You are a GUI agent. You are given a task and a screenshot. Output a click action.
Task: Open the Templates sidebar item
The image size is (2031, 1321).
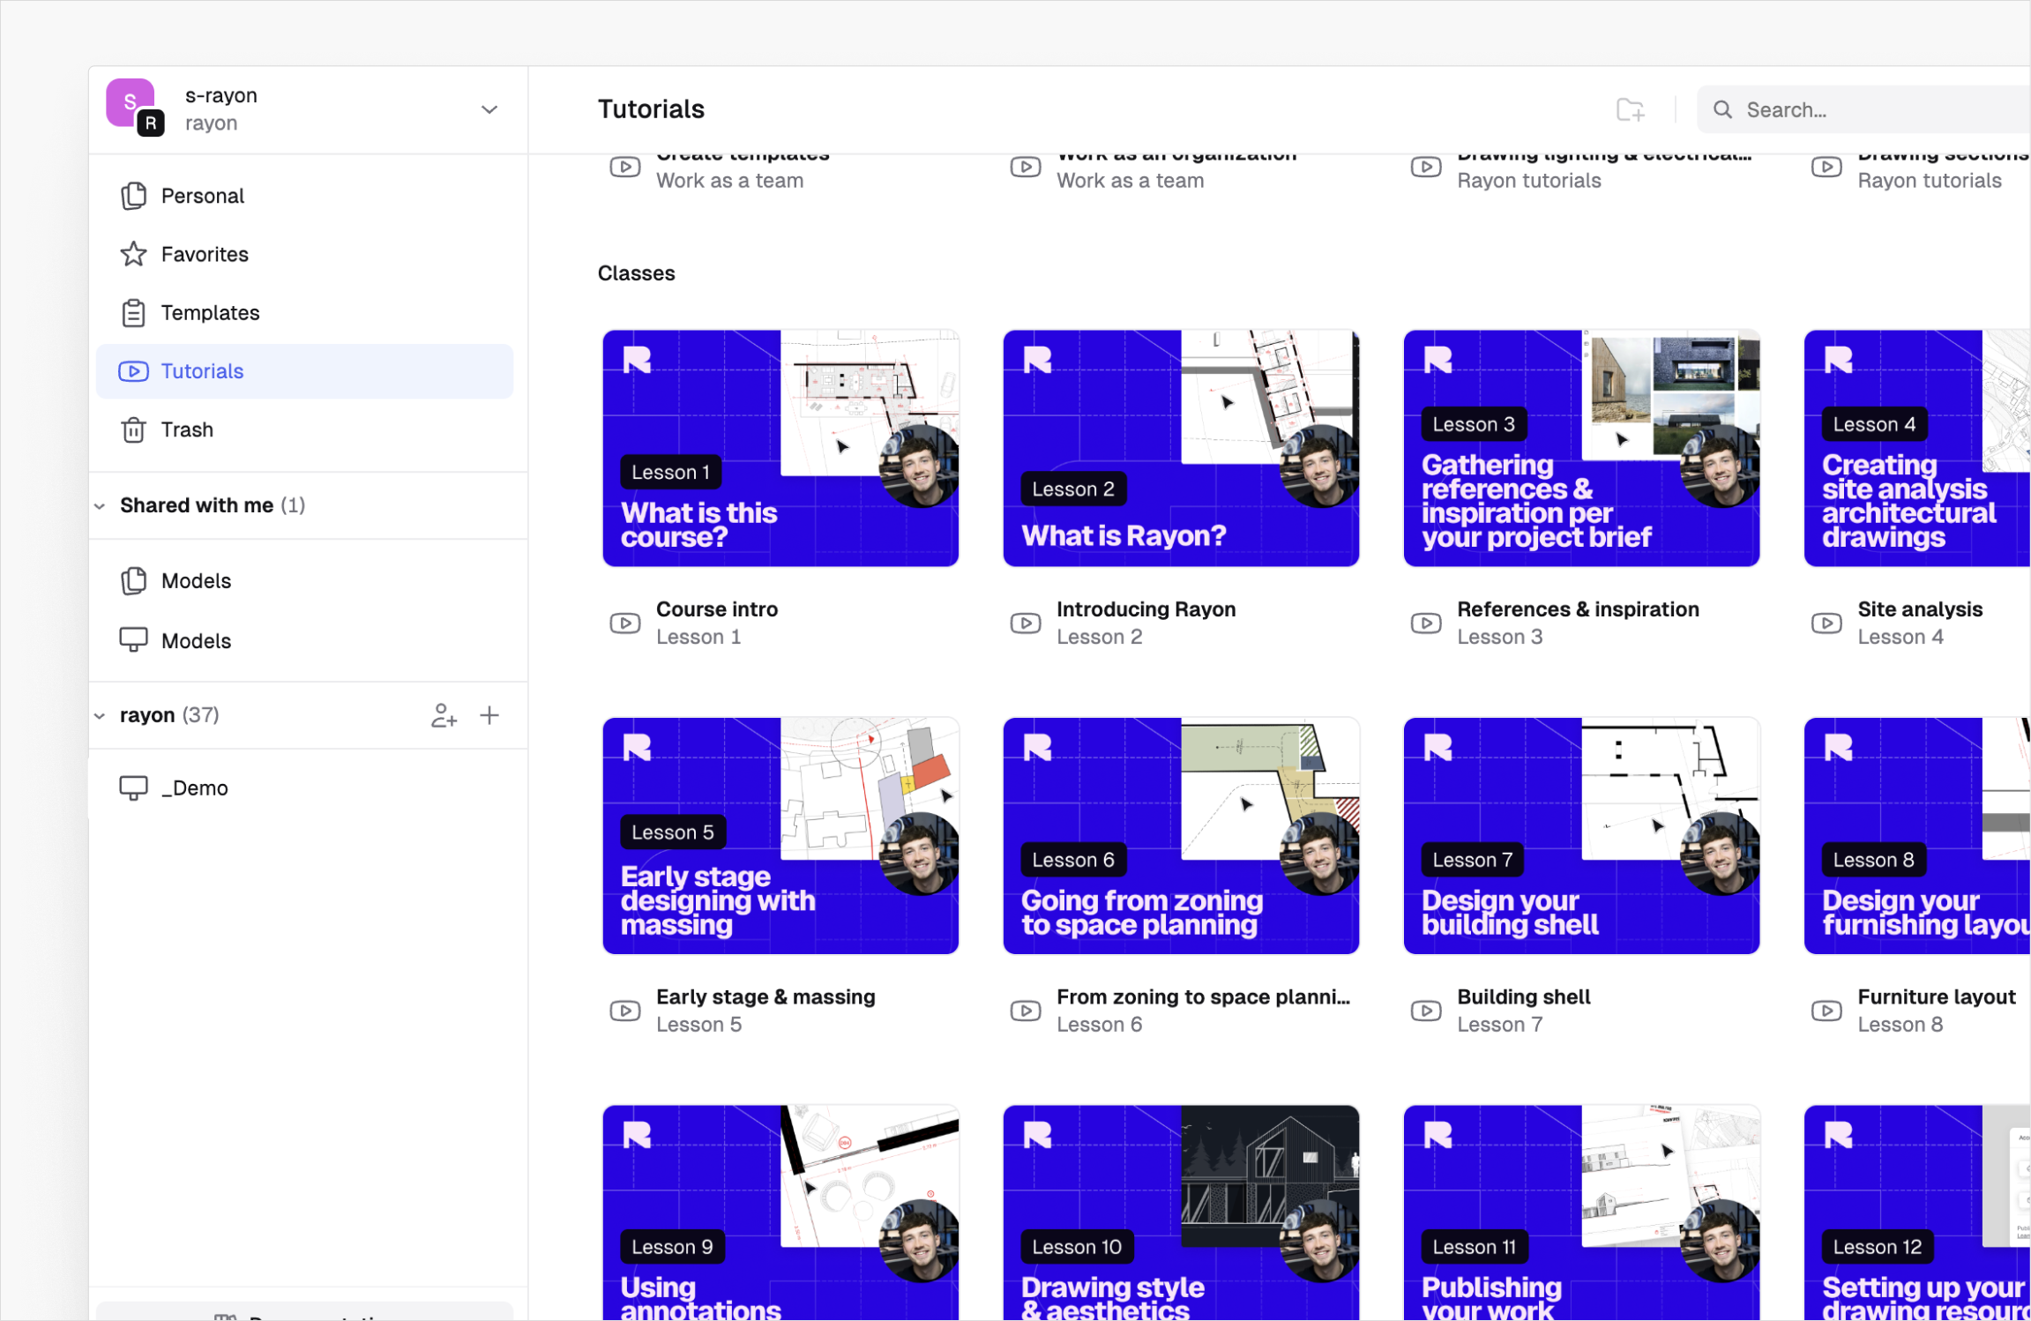(x=210, y=312)
